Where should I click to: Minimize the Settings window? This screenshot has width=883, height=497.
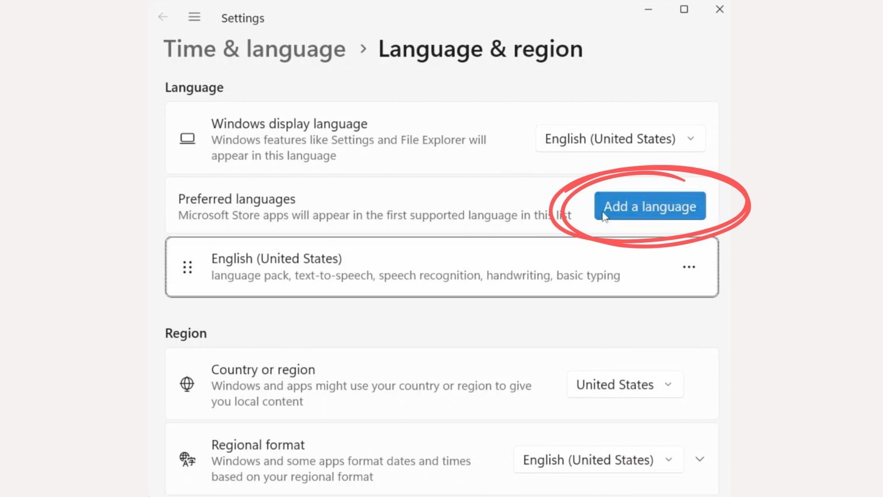[648, 9]
